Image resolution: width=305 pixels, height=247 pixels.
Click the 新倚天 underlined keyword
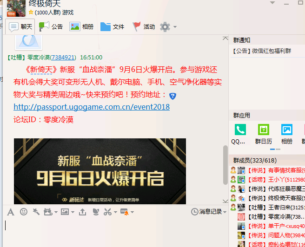click(x=41, y=70)
